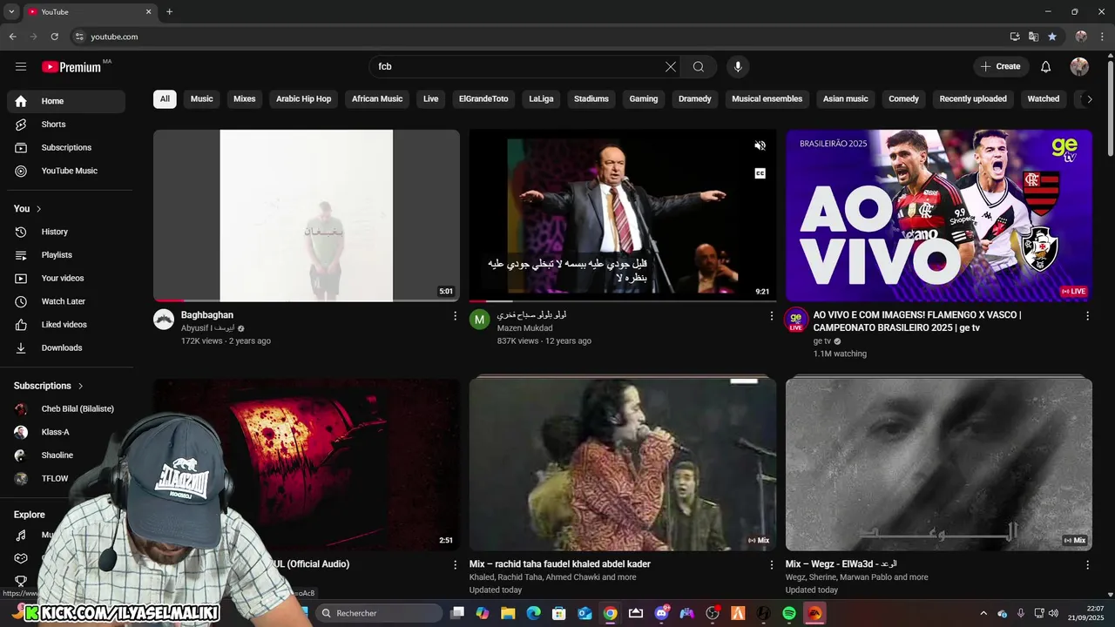Open more options for Wegz ElWa3d mix
1115x627 pixels.
coord(1087,565)
